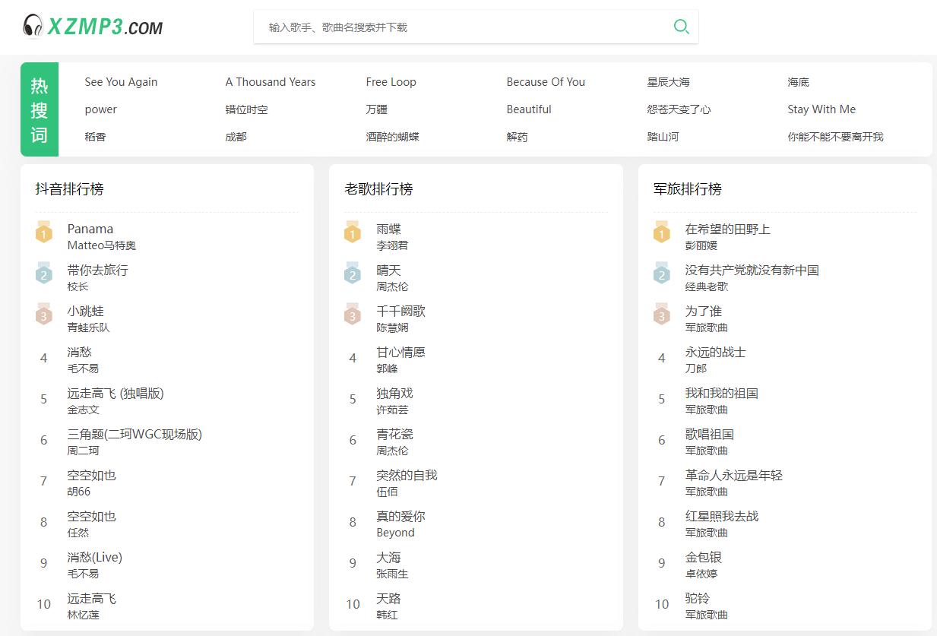
Task: Click the gold rank 1 medal beside Panama
Action: click(44, 233)
